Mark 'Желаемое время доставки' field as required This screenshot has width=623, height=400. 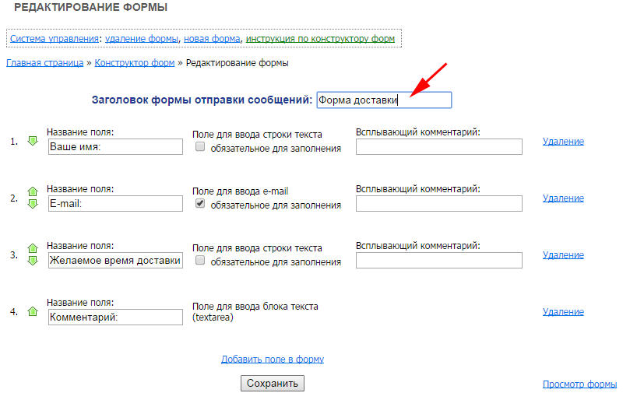[x=200, y=261]
